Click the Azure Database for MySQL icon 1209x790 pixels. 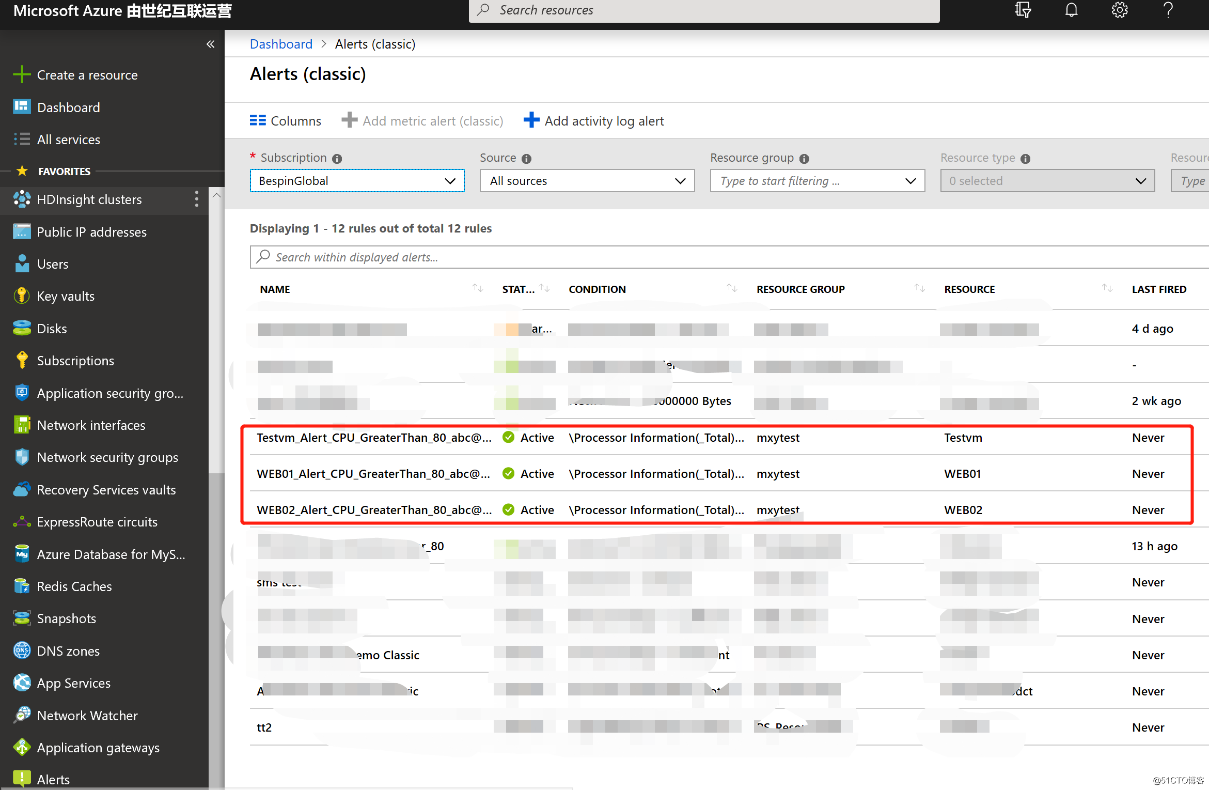coord(22,554)
